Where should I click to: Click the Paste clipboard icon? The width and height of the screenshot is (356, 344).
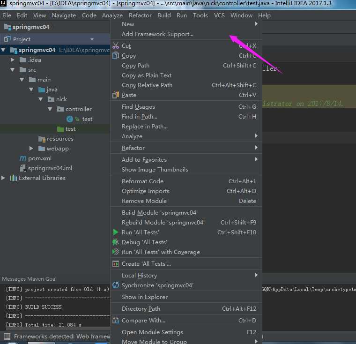tap(116, 95)
